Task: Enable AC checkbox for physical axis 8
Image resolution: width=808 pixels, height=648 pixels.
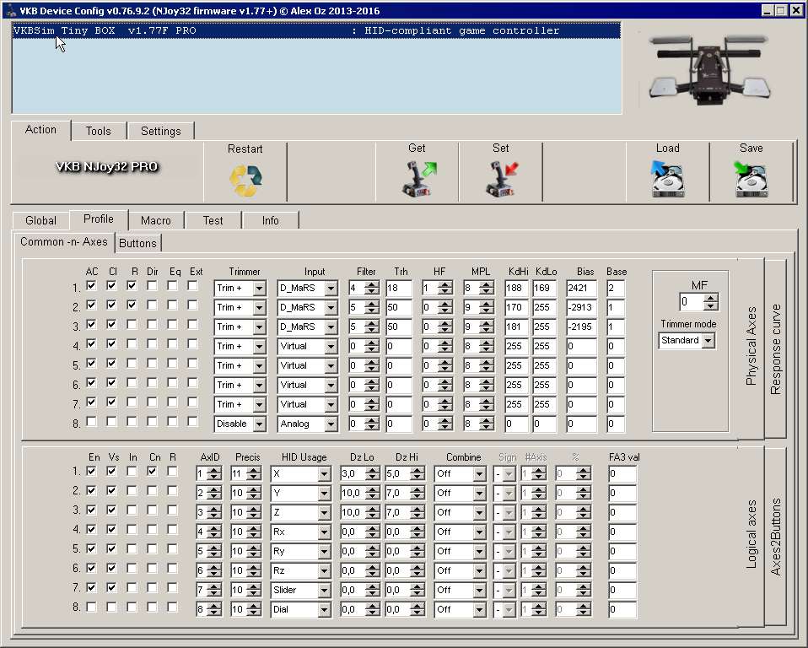Action: (91, 422)
